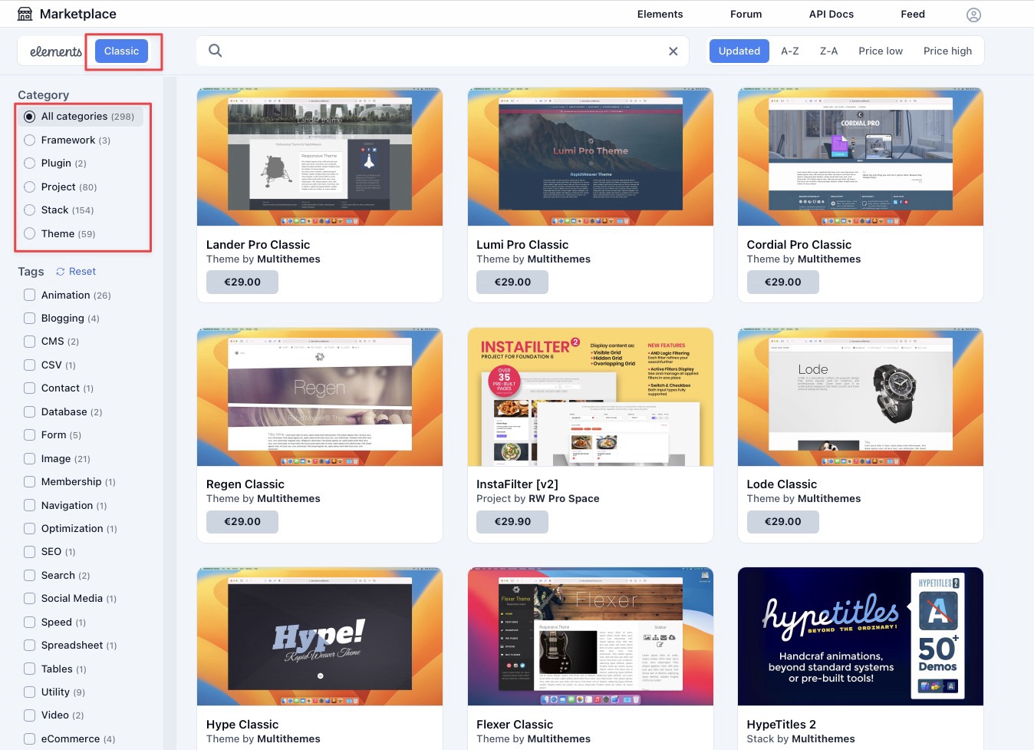This screenshot has height=750, width=1034.
Task: Toggle the Membership tag checkbox
Action: point(30,482)
